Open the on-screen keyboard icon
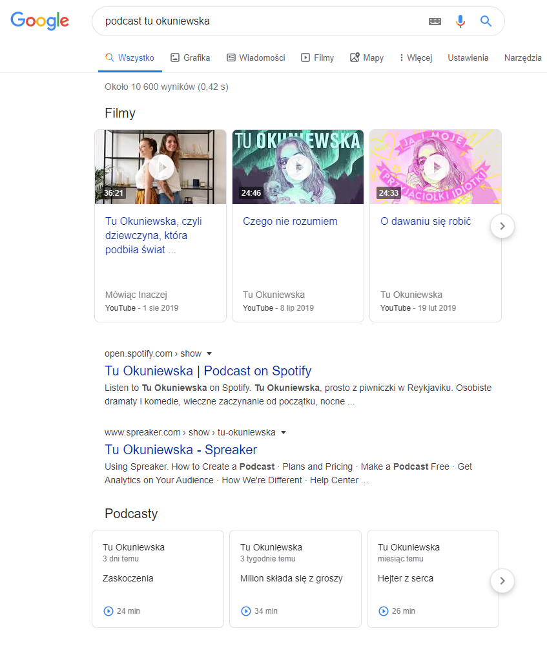Screen dimensions: 547x648 point(435,21)
